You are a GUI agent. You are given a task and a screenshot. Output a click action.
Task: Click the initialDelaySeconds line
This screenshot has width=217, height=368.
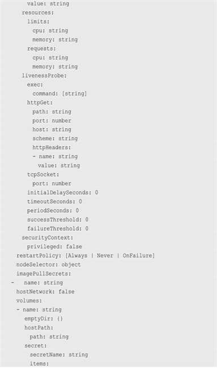62,193
